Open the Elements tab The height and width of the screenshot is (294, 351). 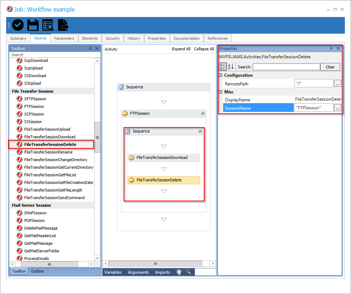pos(90,38)
